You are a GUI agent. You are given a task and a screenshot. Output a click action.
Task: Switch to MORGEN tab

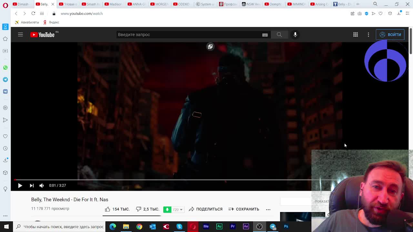pyautogui.click(x=159, y=4)
